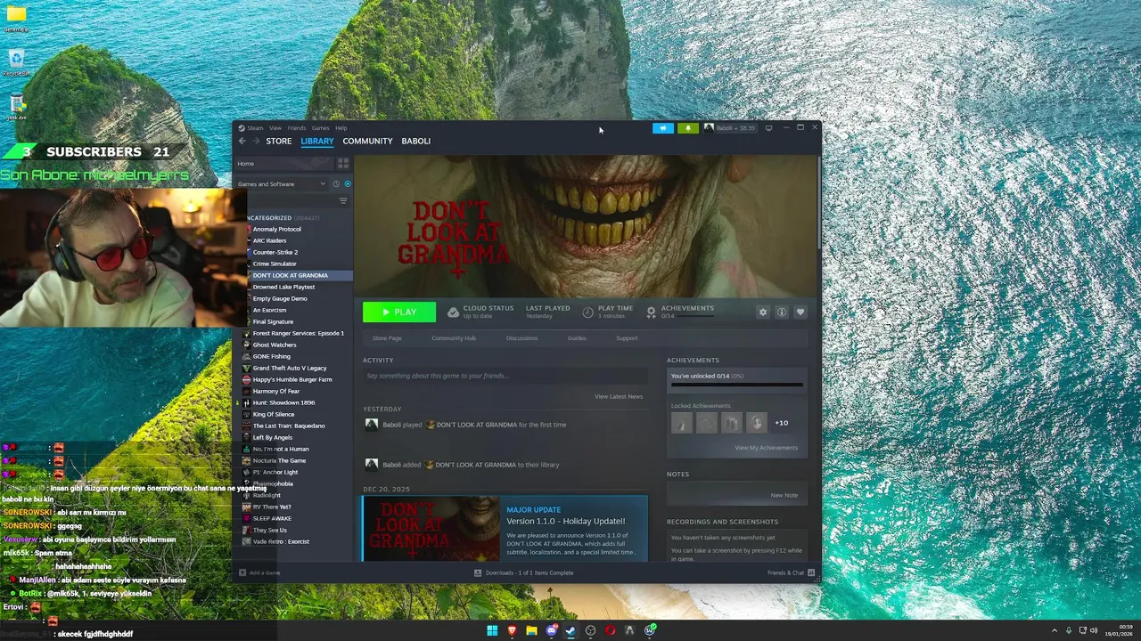Click the Add a Game plus icon
Image resolution: width=1141 pixels, height=641 pixels.
tap(242, 572)
